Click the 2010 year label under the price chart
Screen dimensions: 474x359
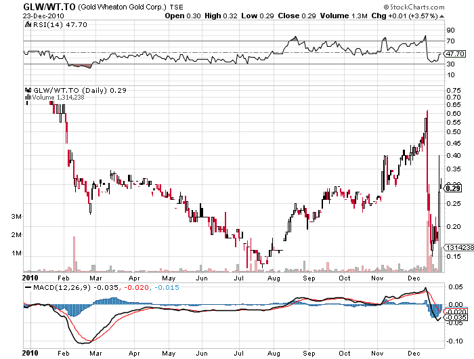pos(30,278)
